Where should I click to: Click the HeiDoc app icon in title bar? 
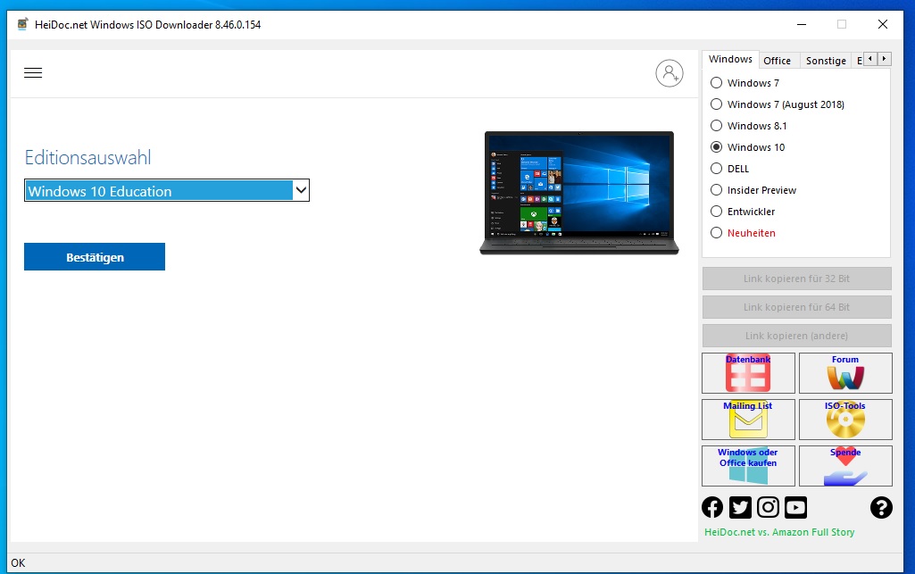(x=22, y=24)
